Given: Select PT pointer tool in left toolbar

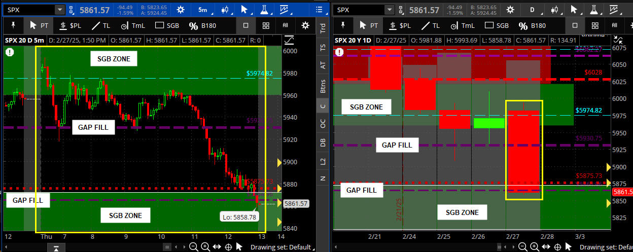Looking at the screenshot, I should click(39, 25).
